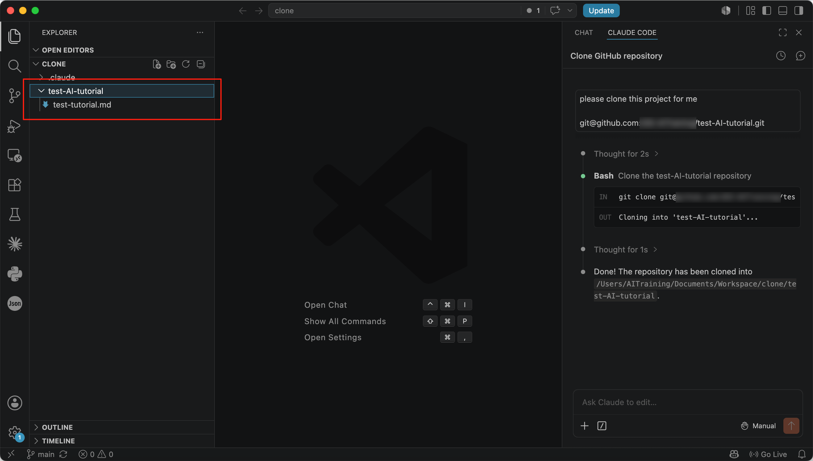Expand the 'Thought for 2s' block

[x=626, y=154]
